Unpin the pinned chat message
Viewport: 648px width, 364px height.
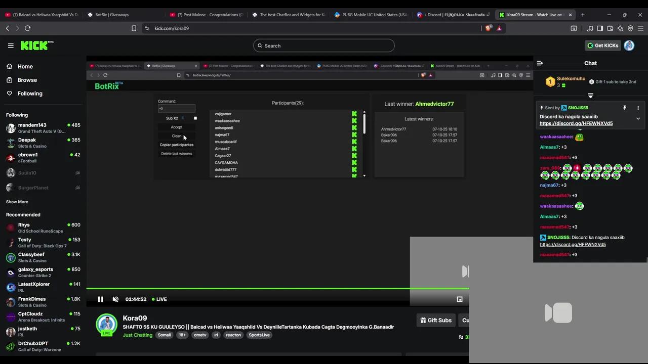click(625, 108)
